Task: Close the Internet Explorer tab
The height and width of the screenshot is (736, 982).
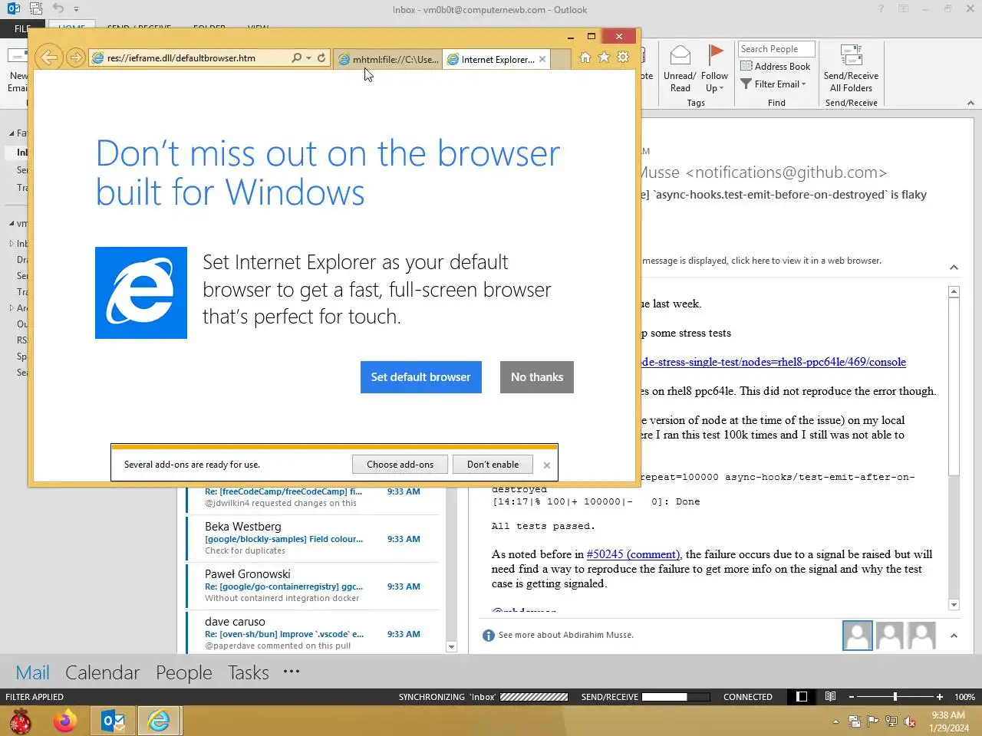Action: pos(542,59)
